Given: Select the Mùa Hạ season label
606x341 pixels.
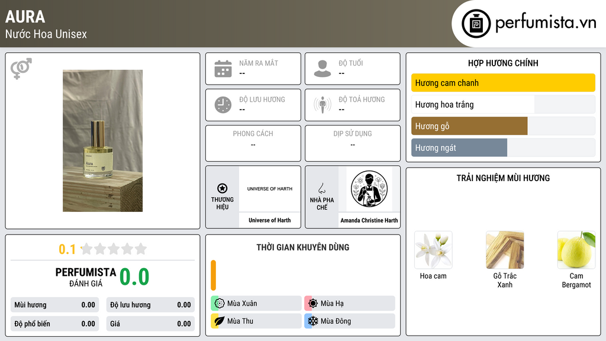Looking at the screenshot, I should [332, 304].
